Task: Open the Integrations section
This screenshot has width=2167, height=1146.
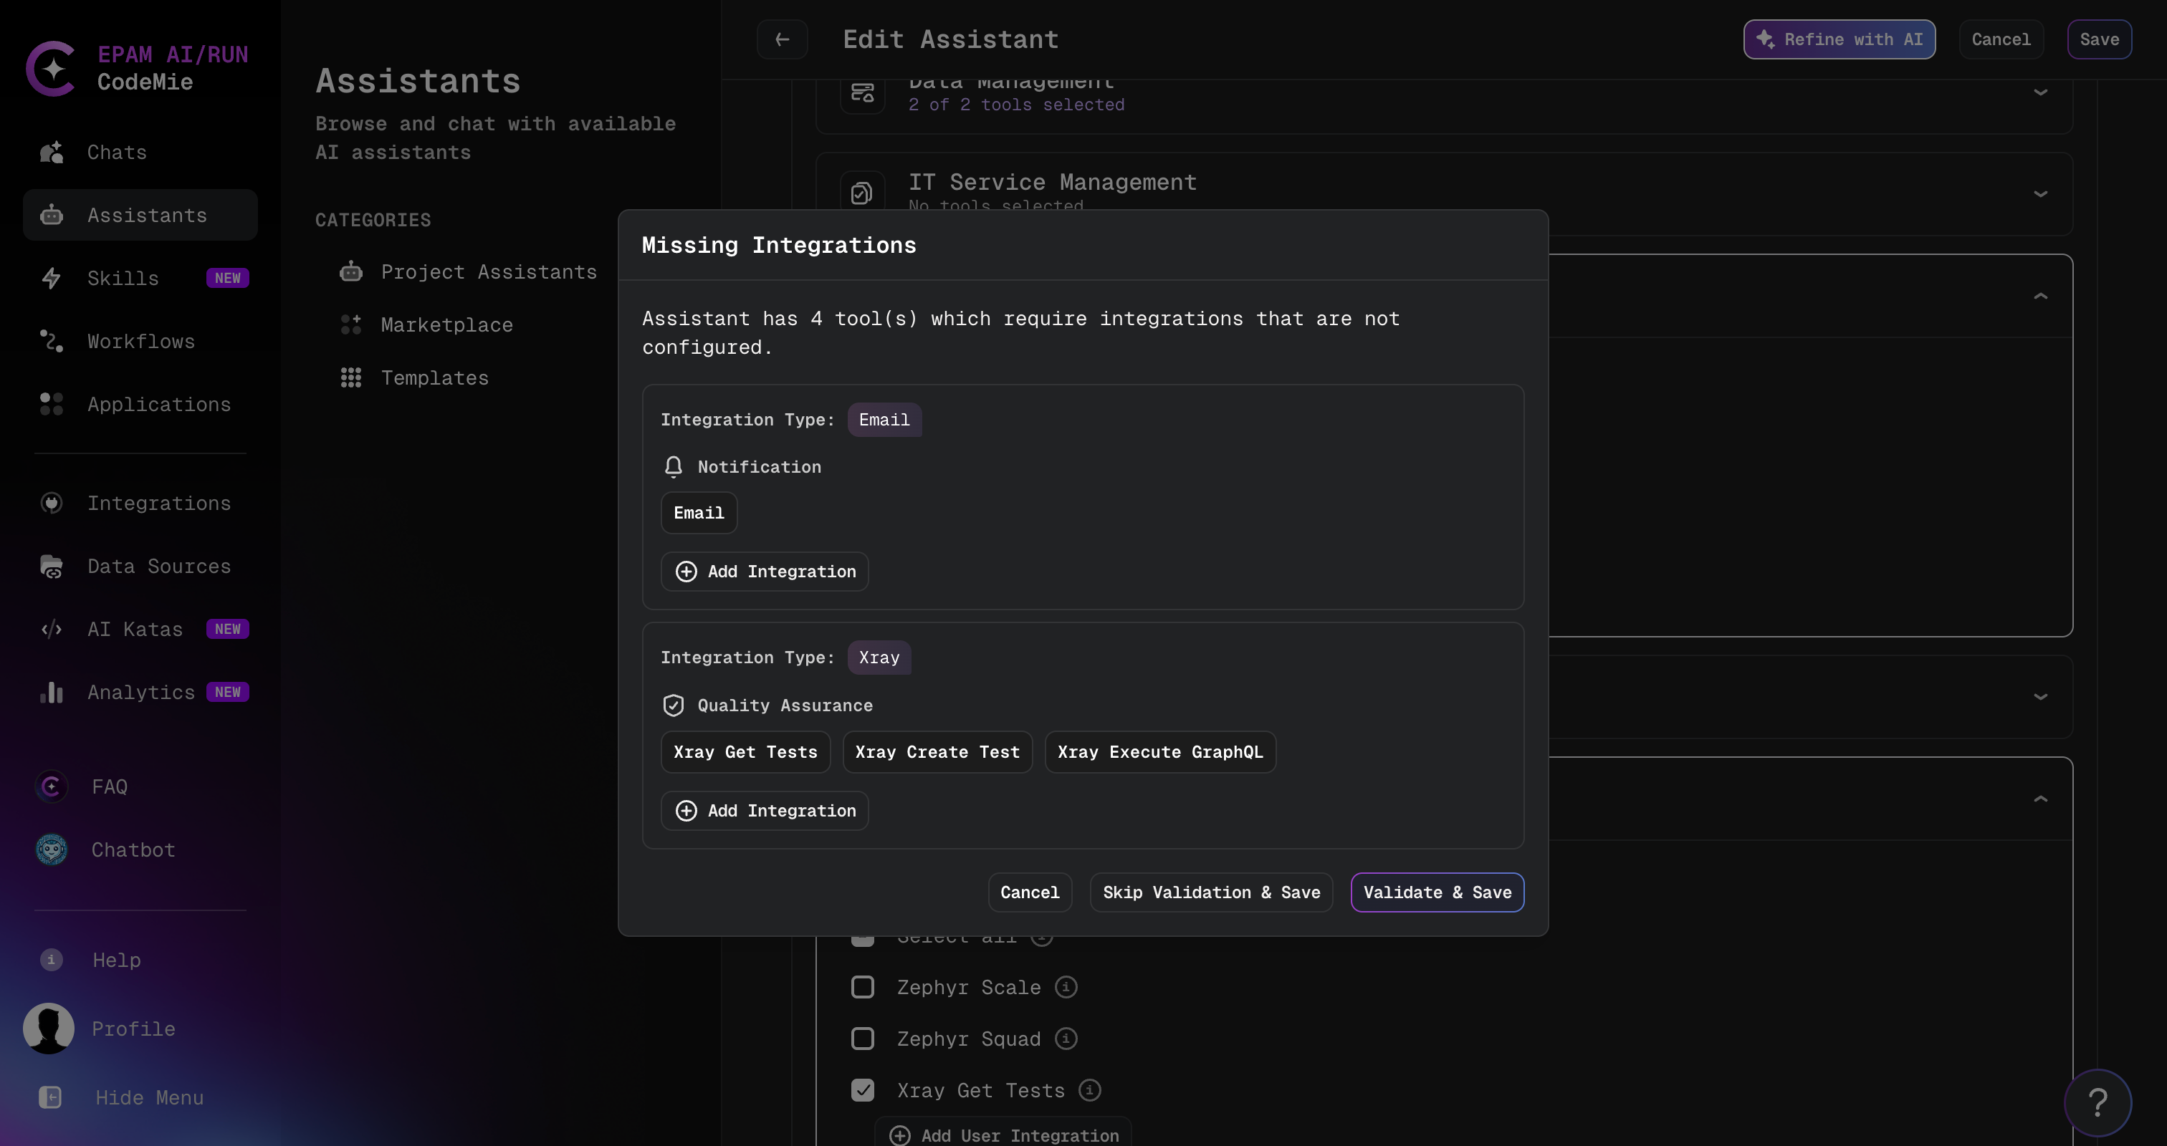Action: click(x=158, y=503)
